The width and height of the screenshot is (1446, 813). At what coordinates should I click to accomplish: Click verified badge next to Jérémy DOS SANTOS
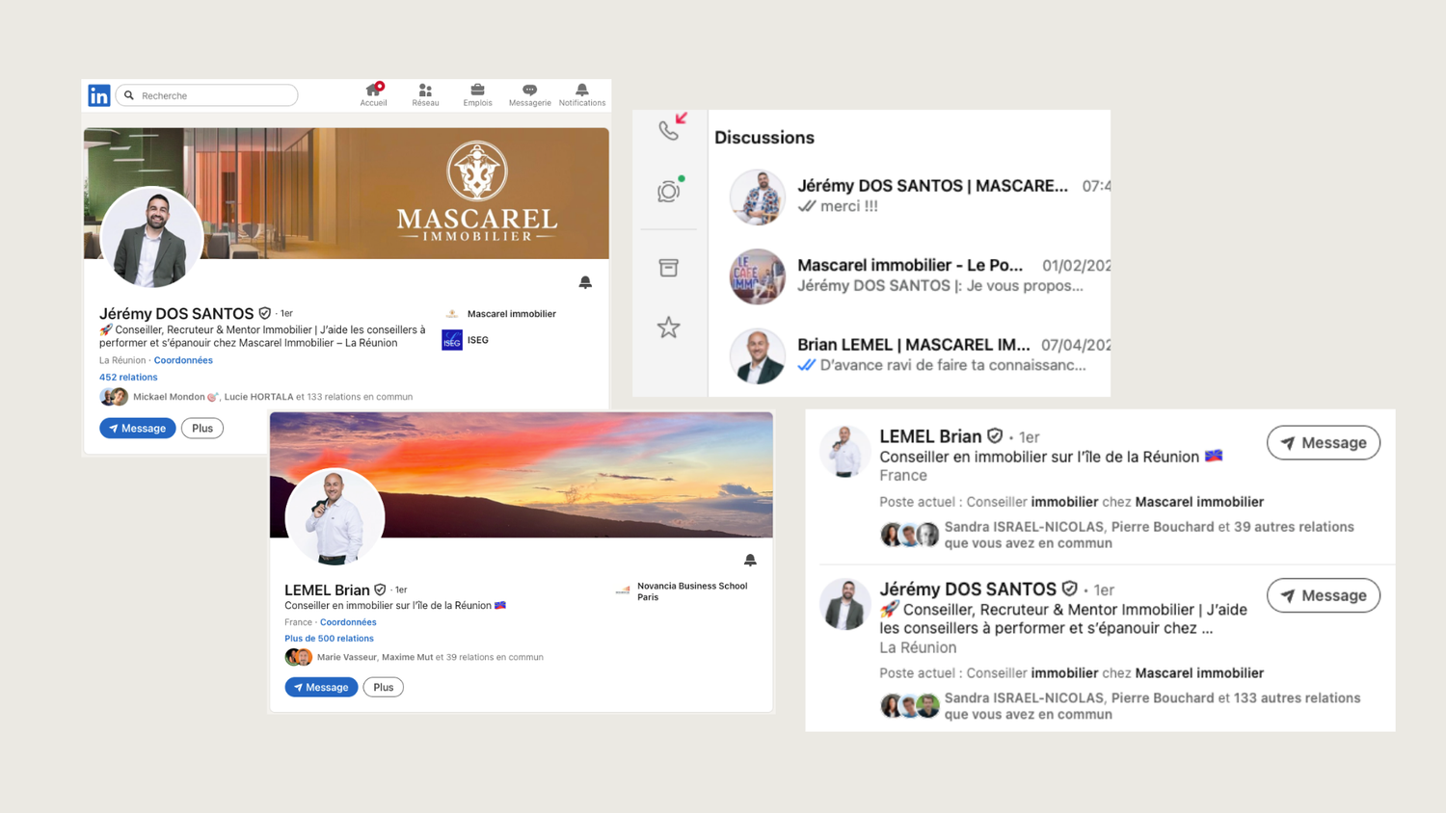pos(265,313)
